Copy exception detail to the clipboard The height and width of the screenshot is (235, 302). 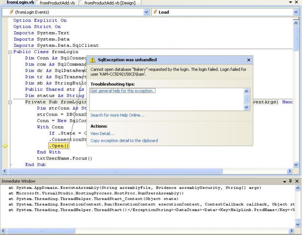tap(124, 141)
